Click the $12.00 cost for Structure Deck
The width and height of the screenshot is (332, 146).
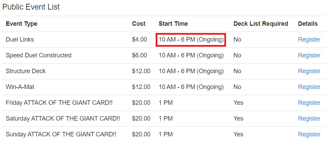pos(141,71)
